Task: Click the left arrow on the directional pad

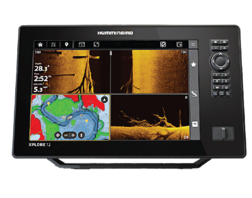Action: click(x=213, y=61)
